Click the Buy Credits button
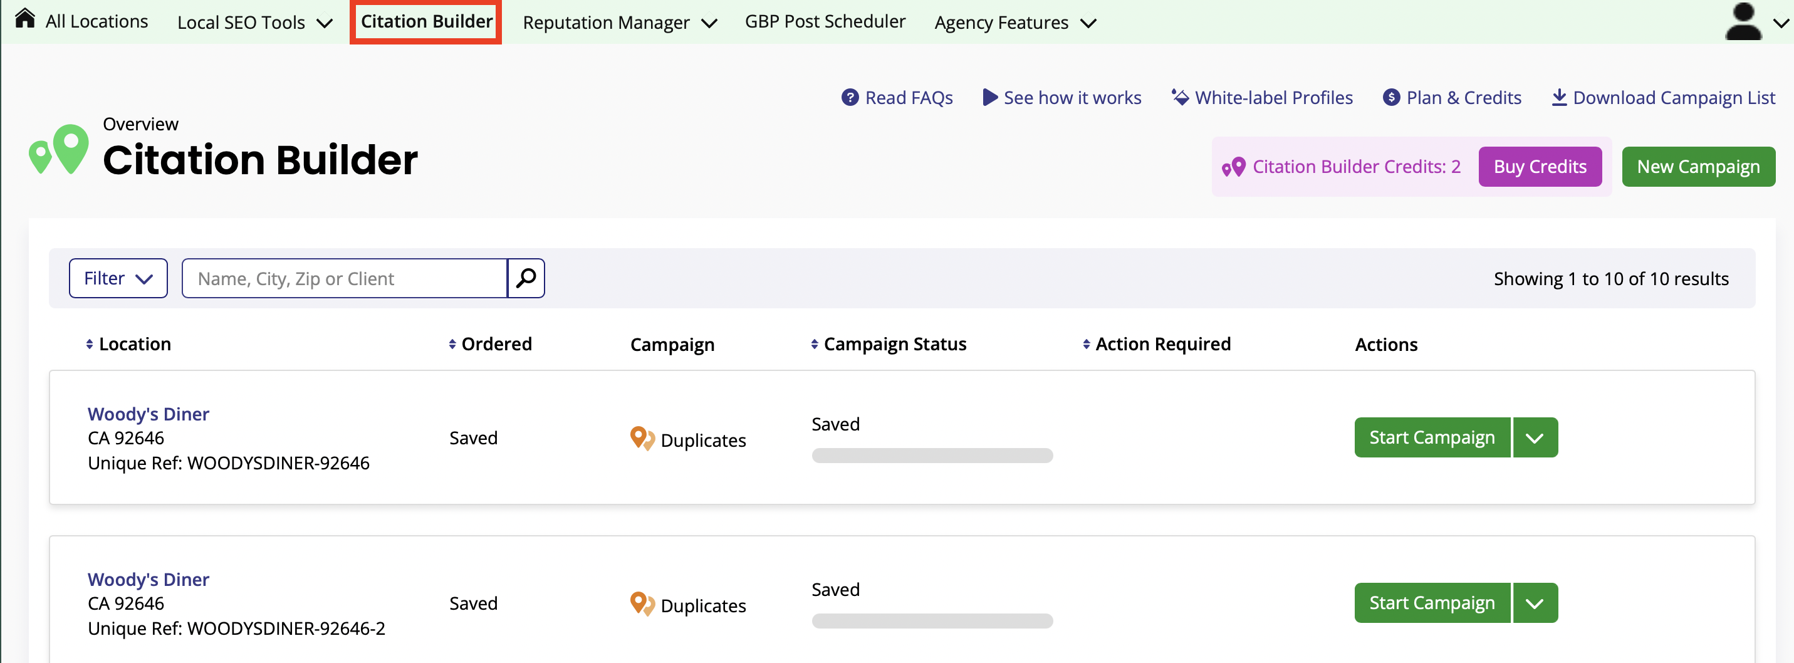The width and height of the screenshot is (1794, 663). (1540, 167)
